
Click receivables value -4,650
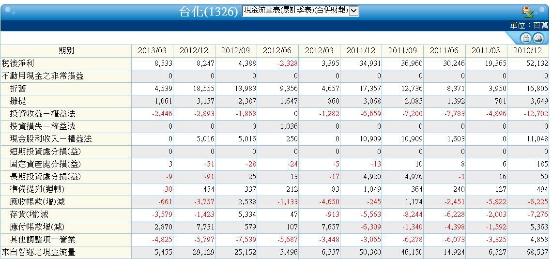[x=329, y=202]
